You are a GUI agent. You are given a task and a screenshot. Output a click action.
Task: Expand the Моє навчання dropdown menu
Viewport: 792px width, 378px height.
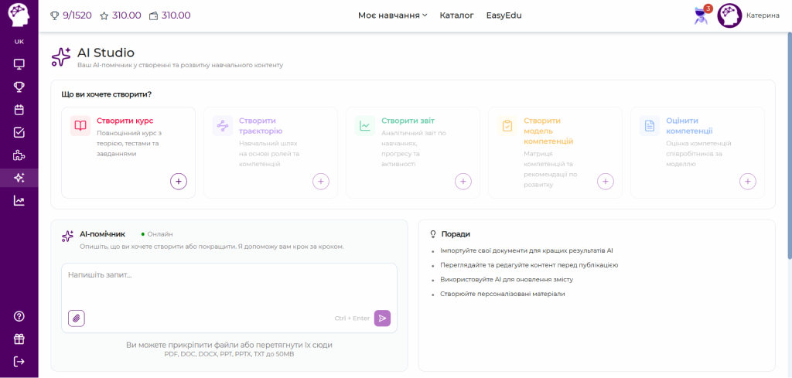click(x=392, y=15)
